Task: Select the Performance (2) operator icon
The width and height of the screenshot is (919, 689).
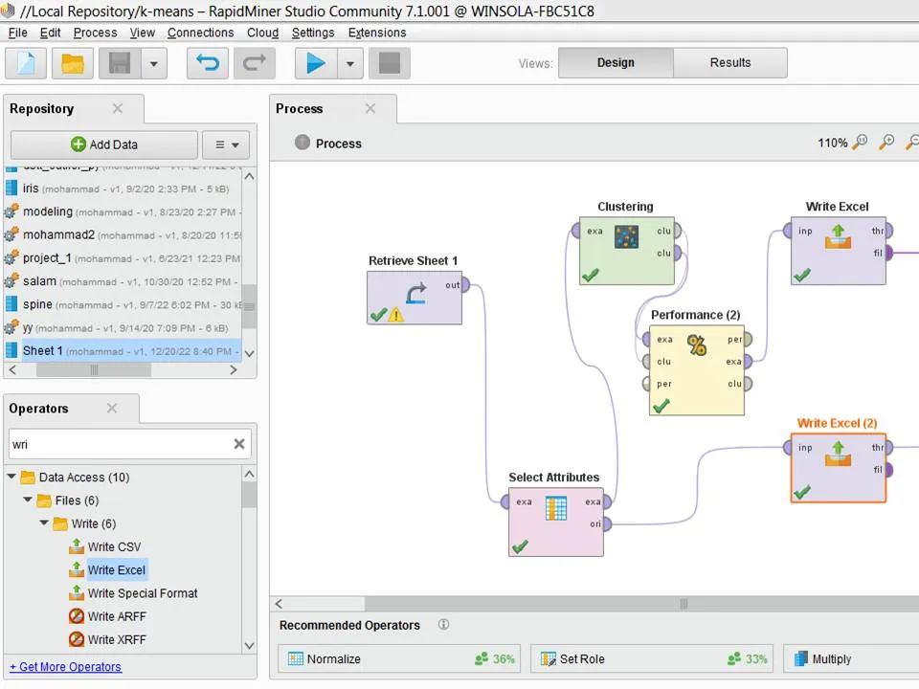Action: tap(696, 345)
